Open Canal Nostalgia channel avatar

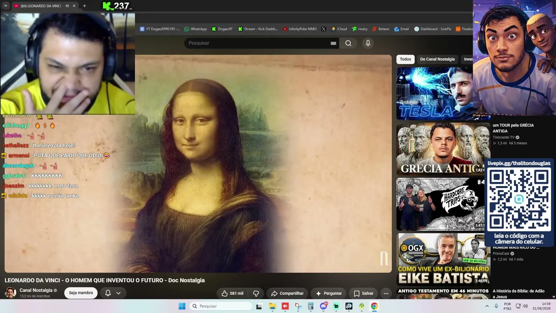pyautogui.click(x=10, y=293)
